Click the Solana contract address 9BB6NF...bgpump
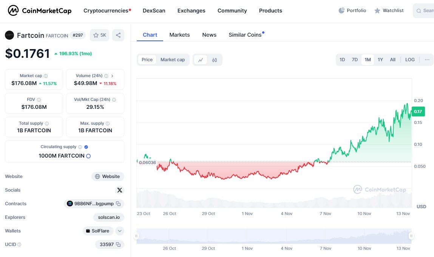The image size is (434, 257). click(x=94, y=204)
